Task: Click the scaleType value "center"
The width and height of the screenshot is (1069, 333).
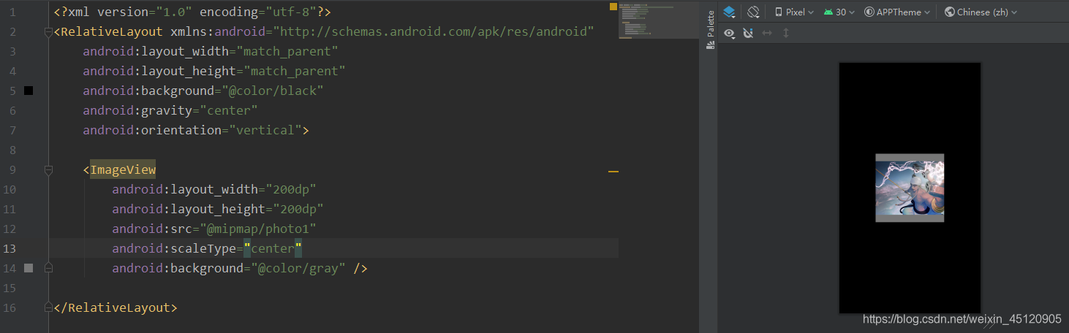Action: (273, 248)
